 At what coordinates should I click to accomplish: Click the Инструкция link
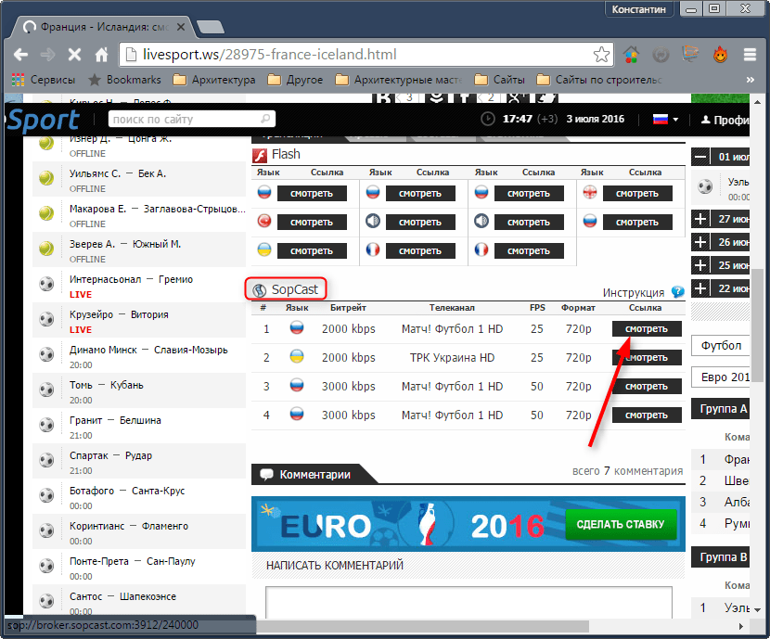click(x=634, y=293)
